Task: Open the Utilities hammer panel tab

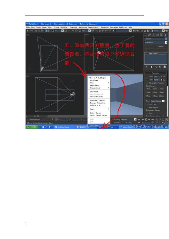Action: pos(165,35)
